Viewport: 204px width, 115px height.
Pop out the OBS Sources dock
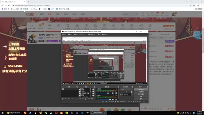[95, 87]
